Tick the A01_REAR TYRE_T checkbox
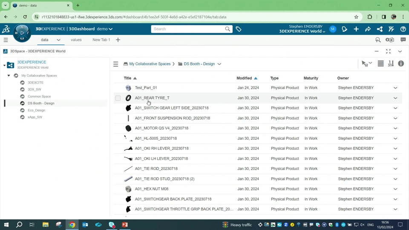The image size is (409, 230). pos(118,98)
